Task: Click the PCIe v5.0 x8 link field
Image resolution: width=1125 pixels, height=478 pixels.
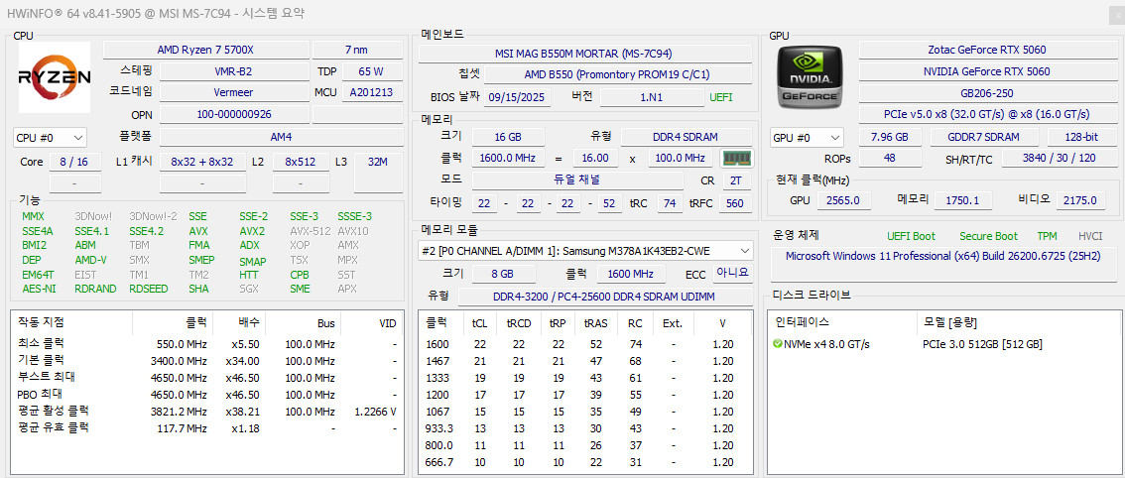Action: tap(986, 114)
